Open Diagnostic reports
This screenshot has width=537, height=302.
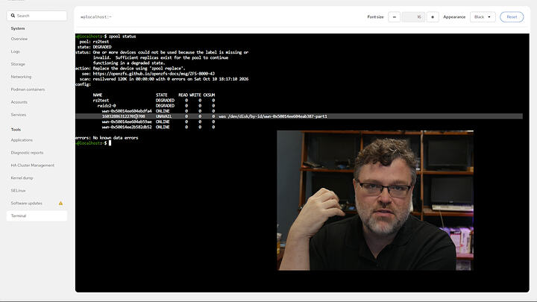click(x=27, y=153)
